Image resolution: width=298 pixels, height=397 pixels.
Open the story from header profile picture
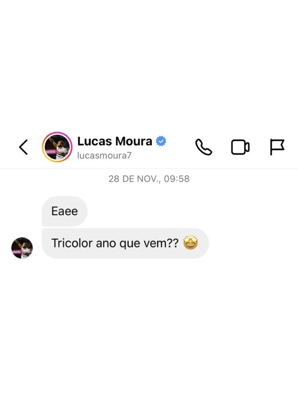57,147
